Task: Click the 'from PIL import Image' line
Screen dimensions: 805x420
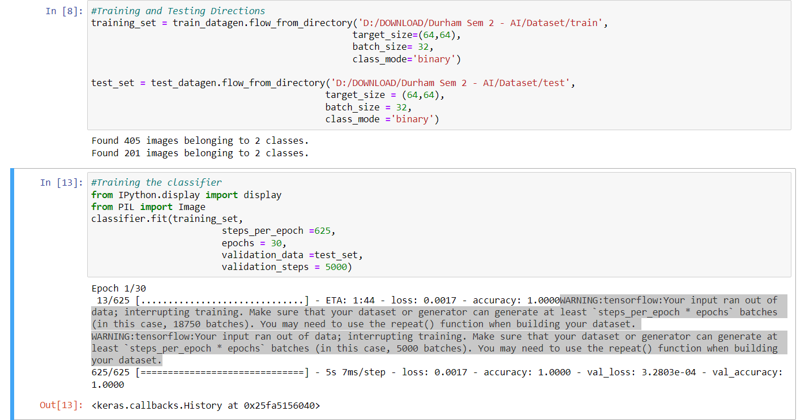Action: point(148,207)
